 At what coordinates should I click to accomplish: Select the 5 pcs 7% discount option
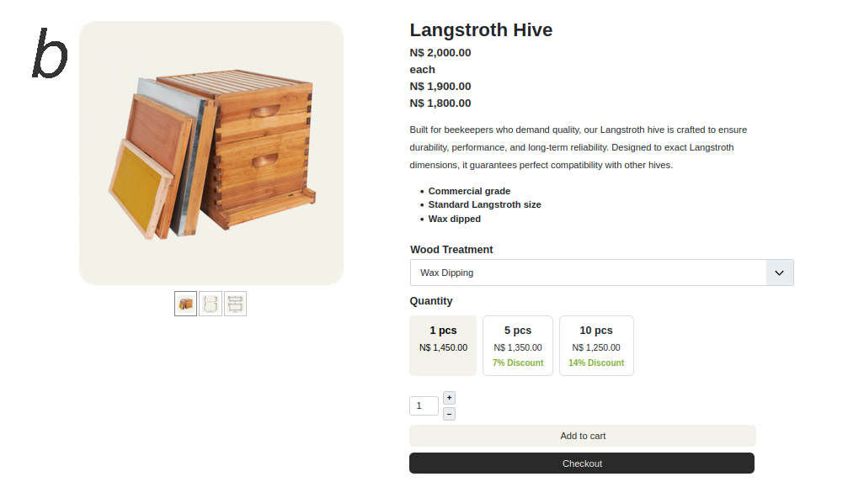(x=518, y=346)
